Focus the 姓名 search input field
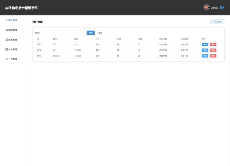The height and width of the screenshot is (166, 230). (x=63, y=33)
